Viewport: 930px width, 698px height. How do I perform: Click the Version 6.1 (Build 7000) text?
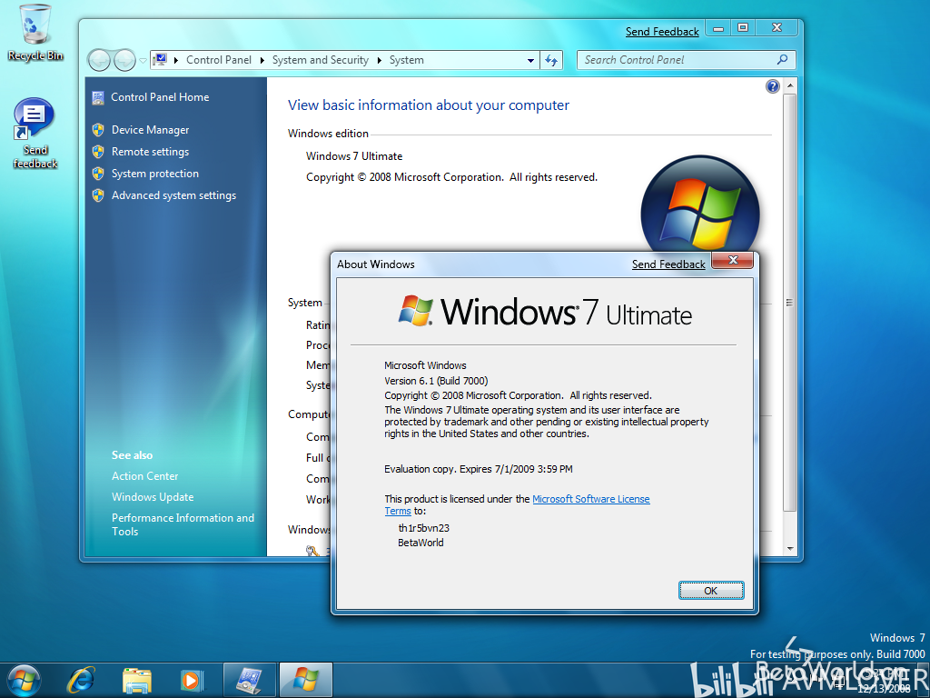[436, 381]
